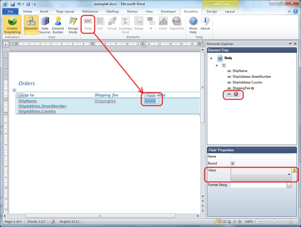This screenshot has height=227, width=301.
Task: Minimize the ribbon with the caret icon
Action: [x=289, y=11]
